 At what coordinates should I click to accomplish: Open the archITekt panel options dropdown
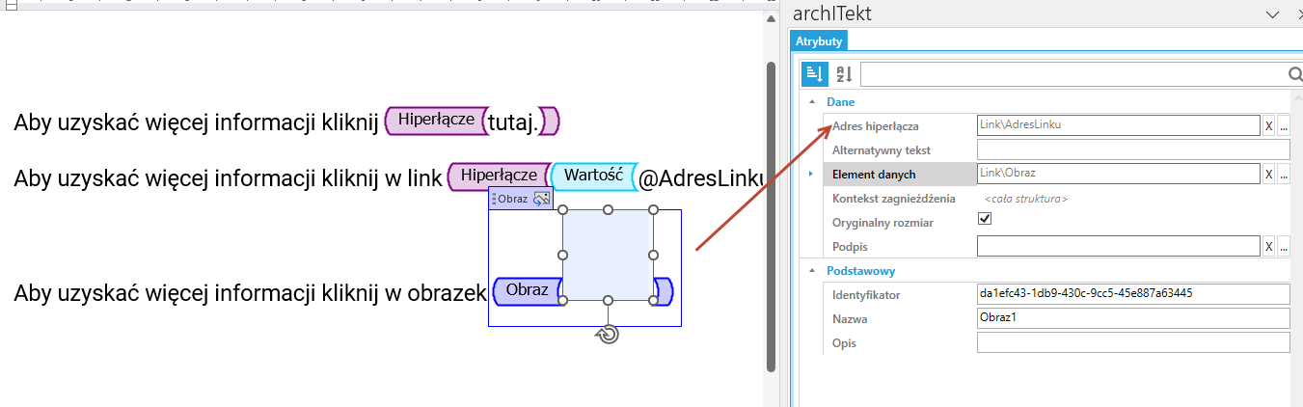(x=1272, y=14)
